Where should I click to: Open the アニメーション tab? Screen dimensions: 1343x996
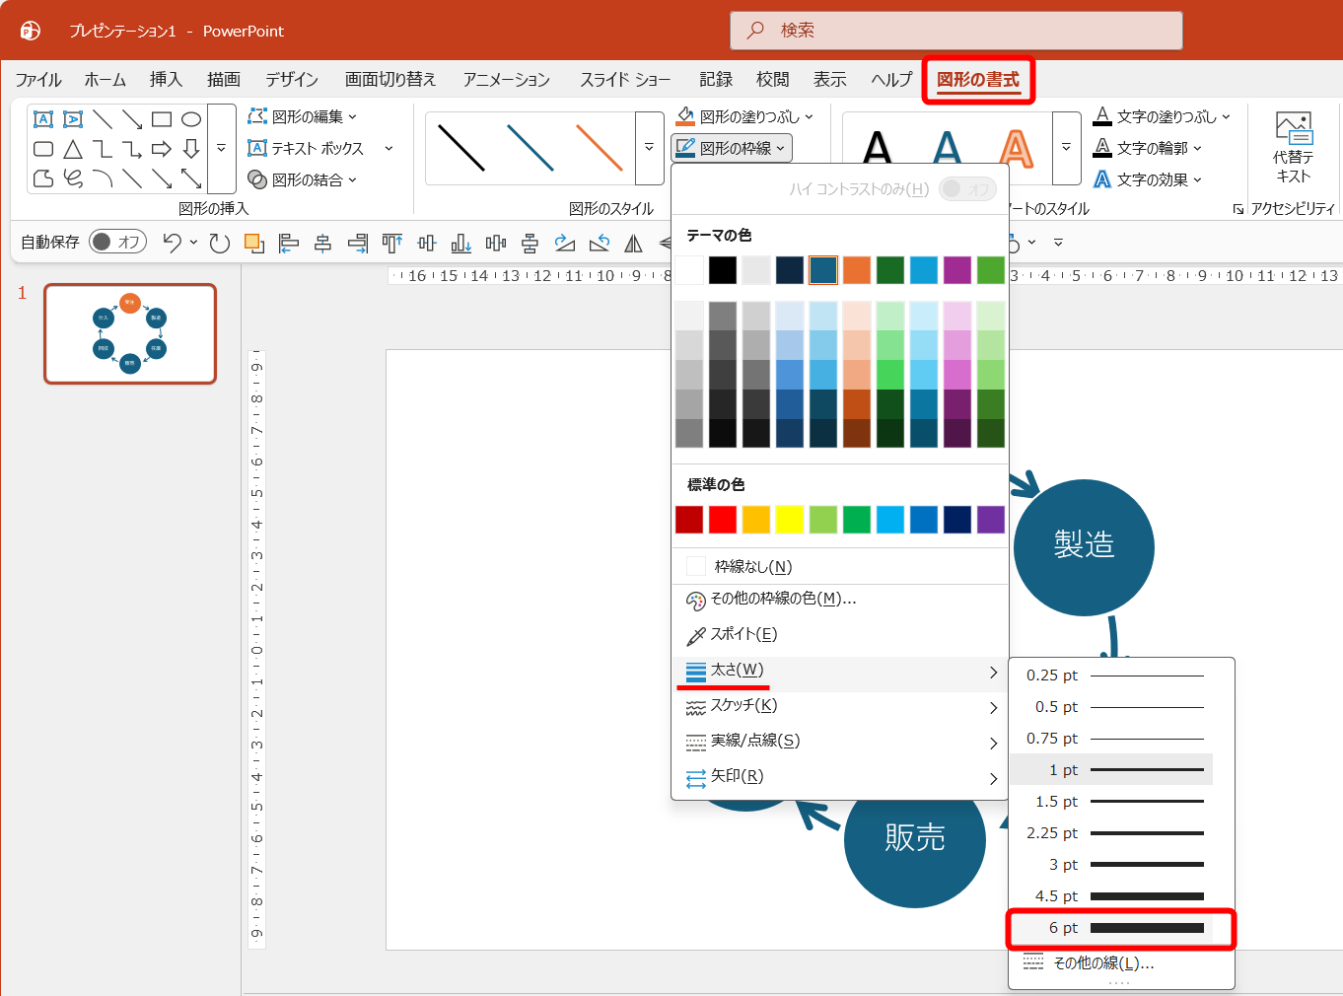[507, 80]
